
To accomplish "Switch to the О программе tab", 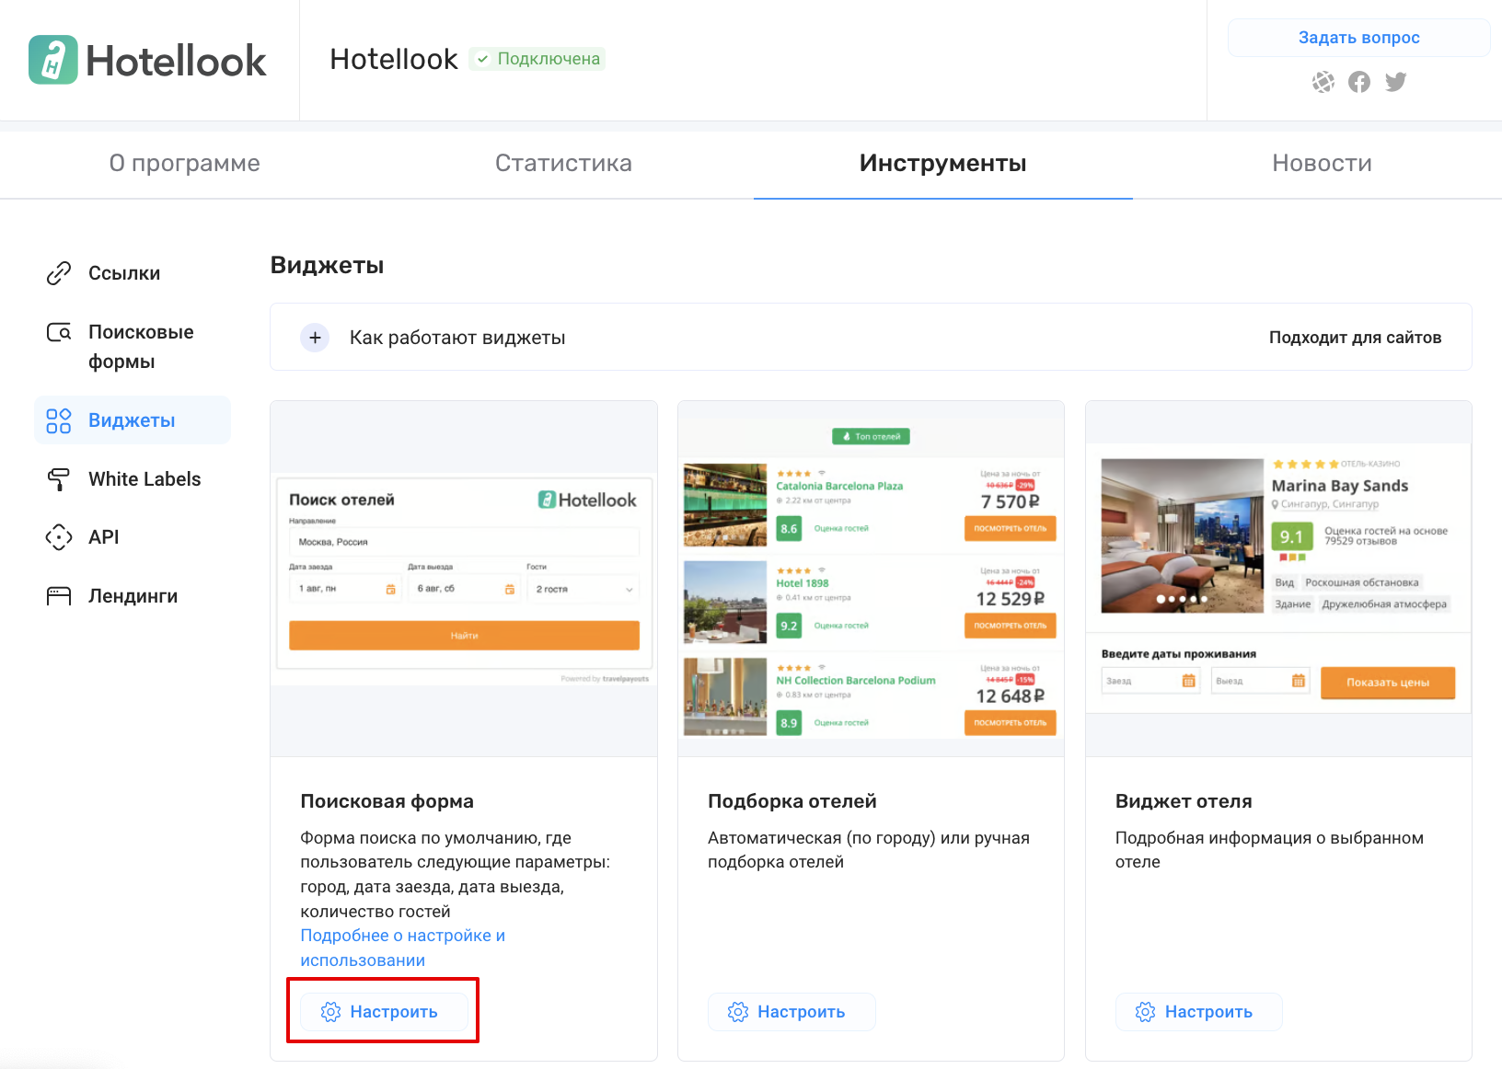I will point(185,163).
